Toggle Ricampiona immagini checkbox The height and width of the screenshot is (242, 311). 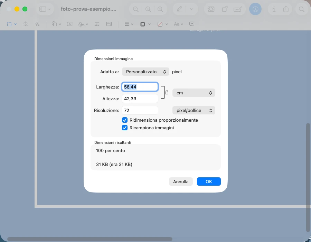[125, 128]
